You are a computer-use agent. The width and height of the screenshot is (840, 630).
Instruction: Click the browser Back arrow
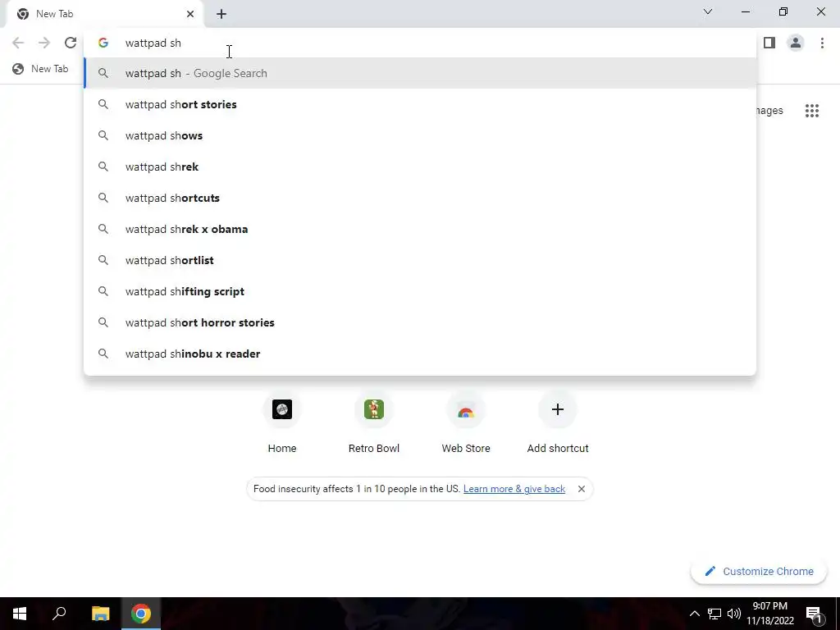point(18,43)
